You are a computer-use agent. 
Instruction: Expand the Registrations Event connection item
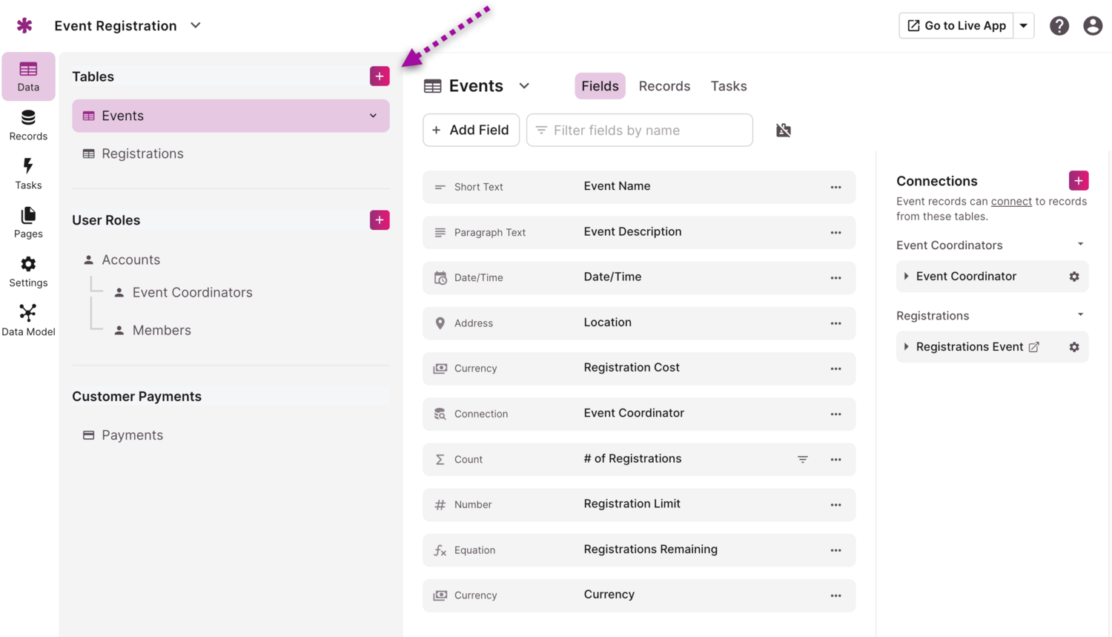(906, 347)
